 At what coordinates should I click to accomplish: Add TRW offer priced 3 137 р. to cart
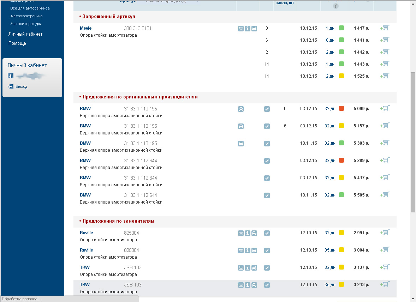coord(385,267)
